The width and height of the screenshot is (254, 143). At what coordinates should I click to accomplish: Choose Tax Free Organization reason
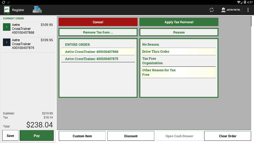pyautogui.click(x=179, y=61)
